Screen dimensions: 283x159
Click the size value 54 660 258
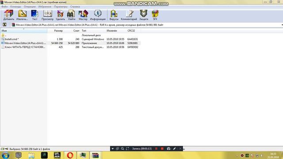click(57, 43)
